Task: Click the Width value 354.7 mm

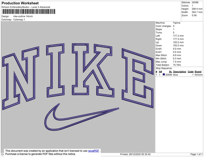Action: [197, 12]
